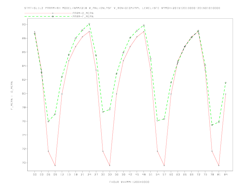The width and height of the screenshot is (246, 190).
Task: Click x-axis tick label 42
Action: (130, 174)
